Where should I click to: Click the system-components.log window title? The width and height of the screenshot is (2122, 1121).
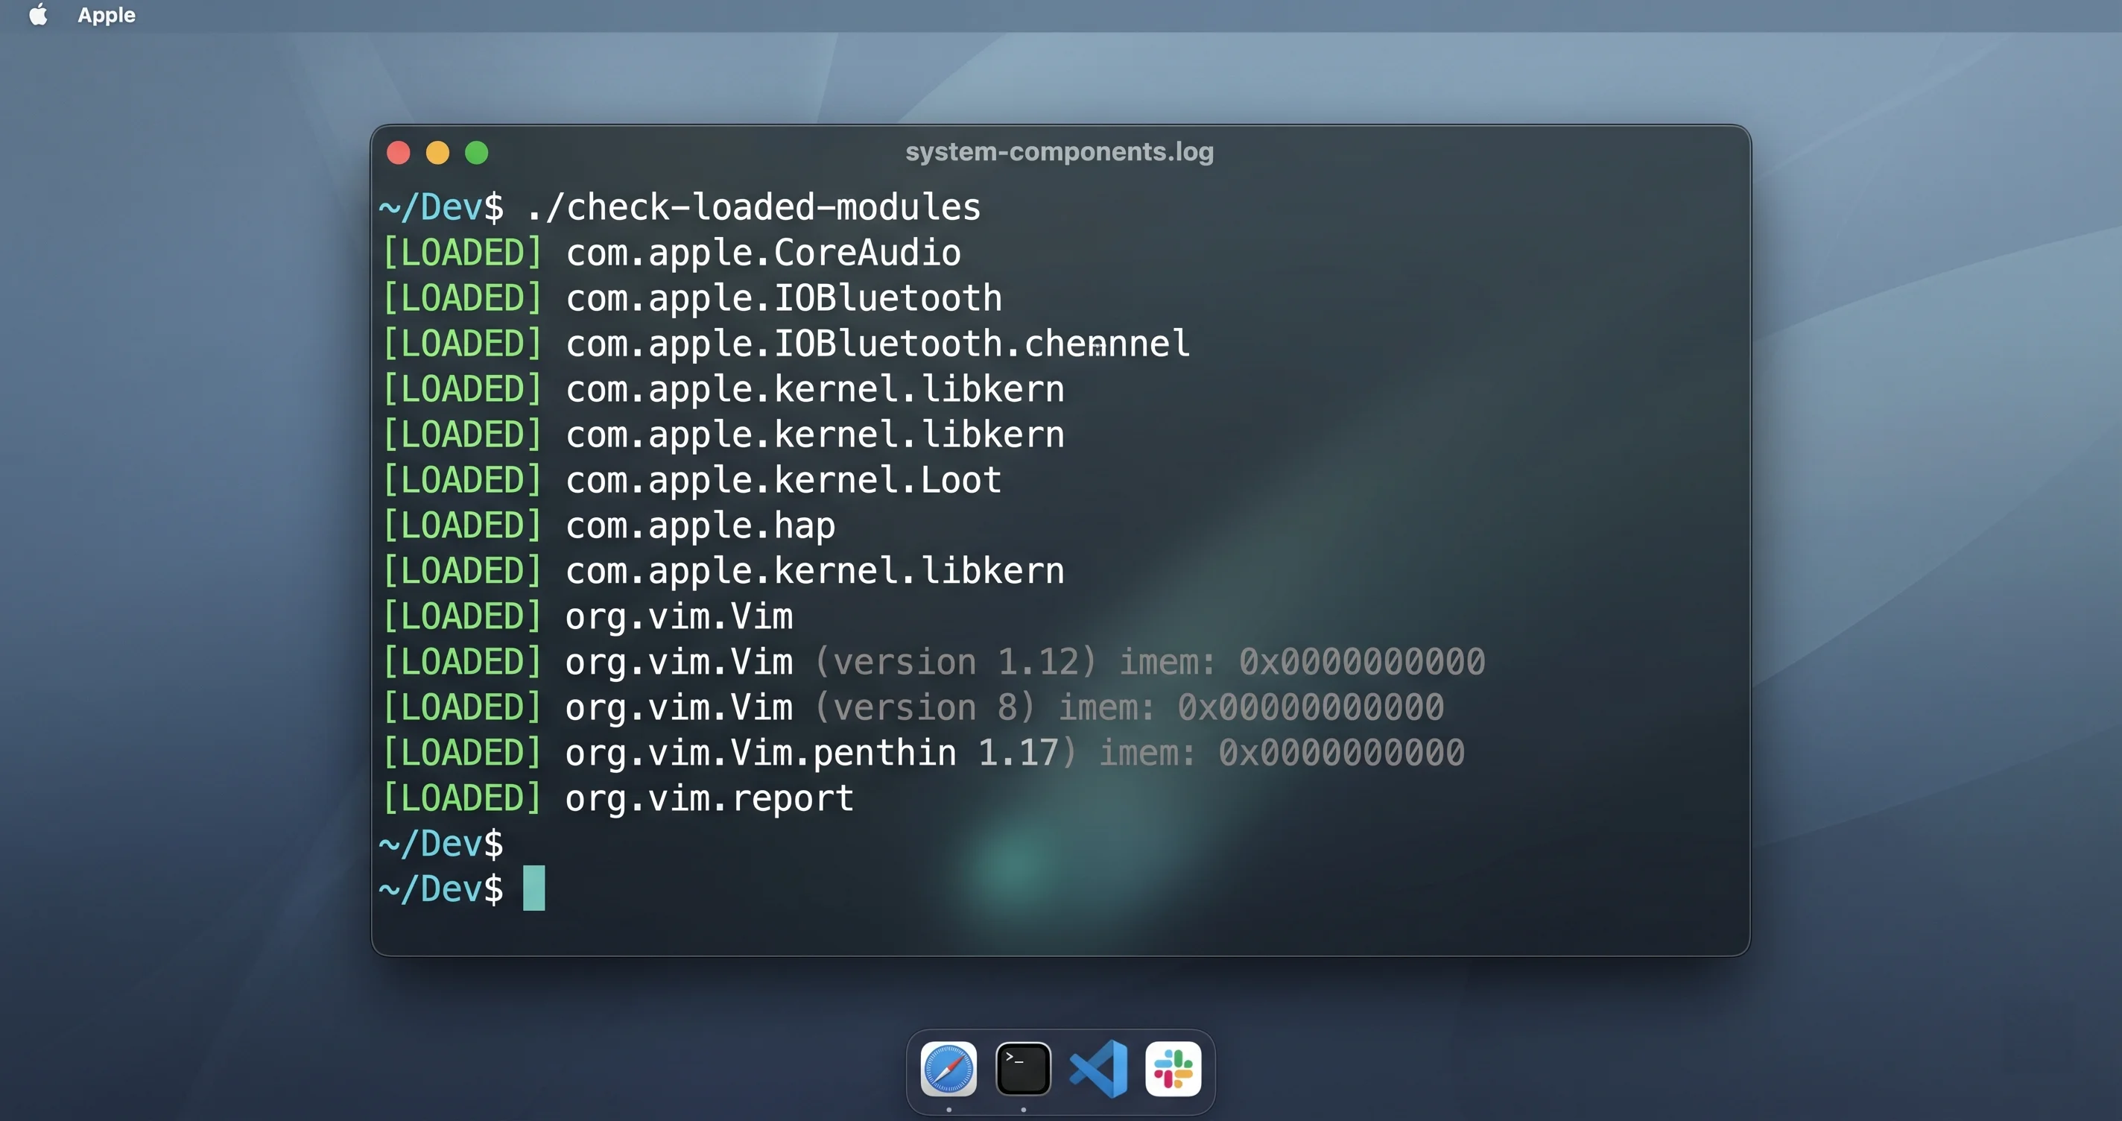[1060, 151]
